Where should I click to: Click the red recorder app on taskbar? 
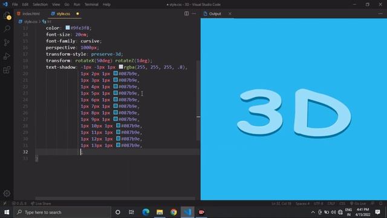point(201,212)
